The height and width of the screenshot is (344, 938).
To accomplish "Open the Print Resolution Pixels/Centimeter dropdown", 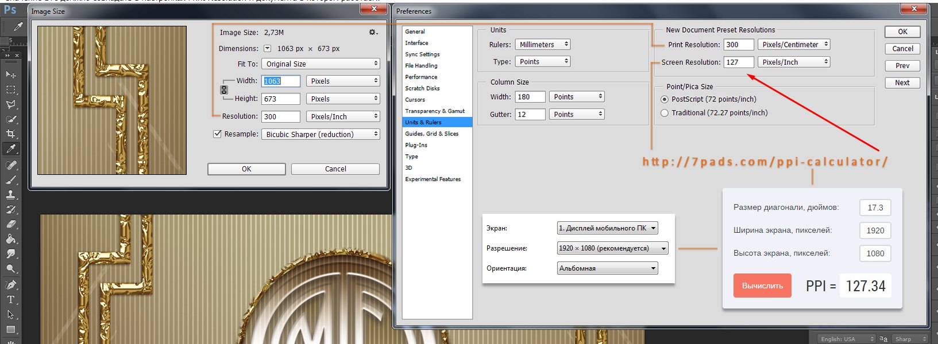I will [794, 44].
